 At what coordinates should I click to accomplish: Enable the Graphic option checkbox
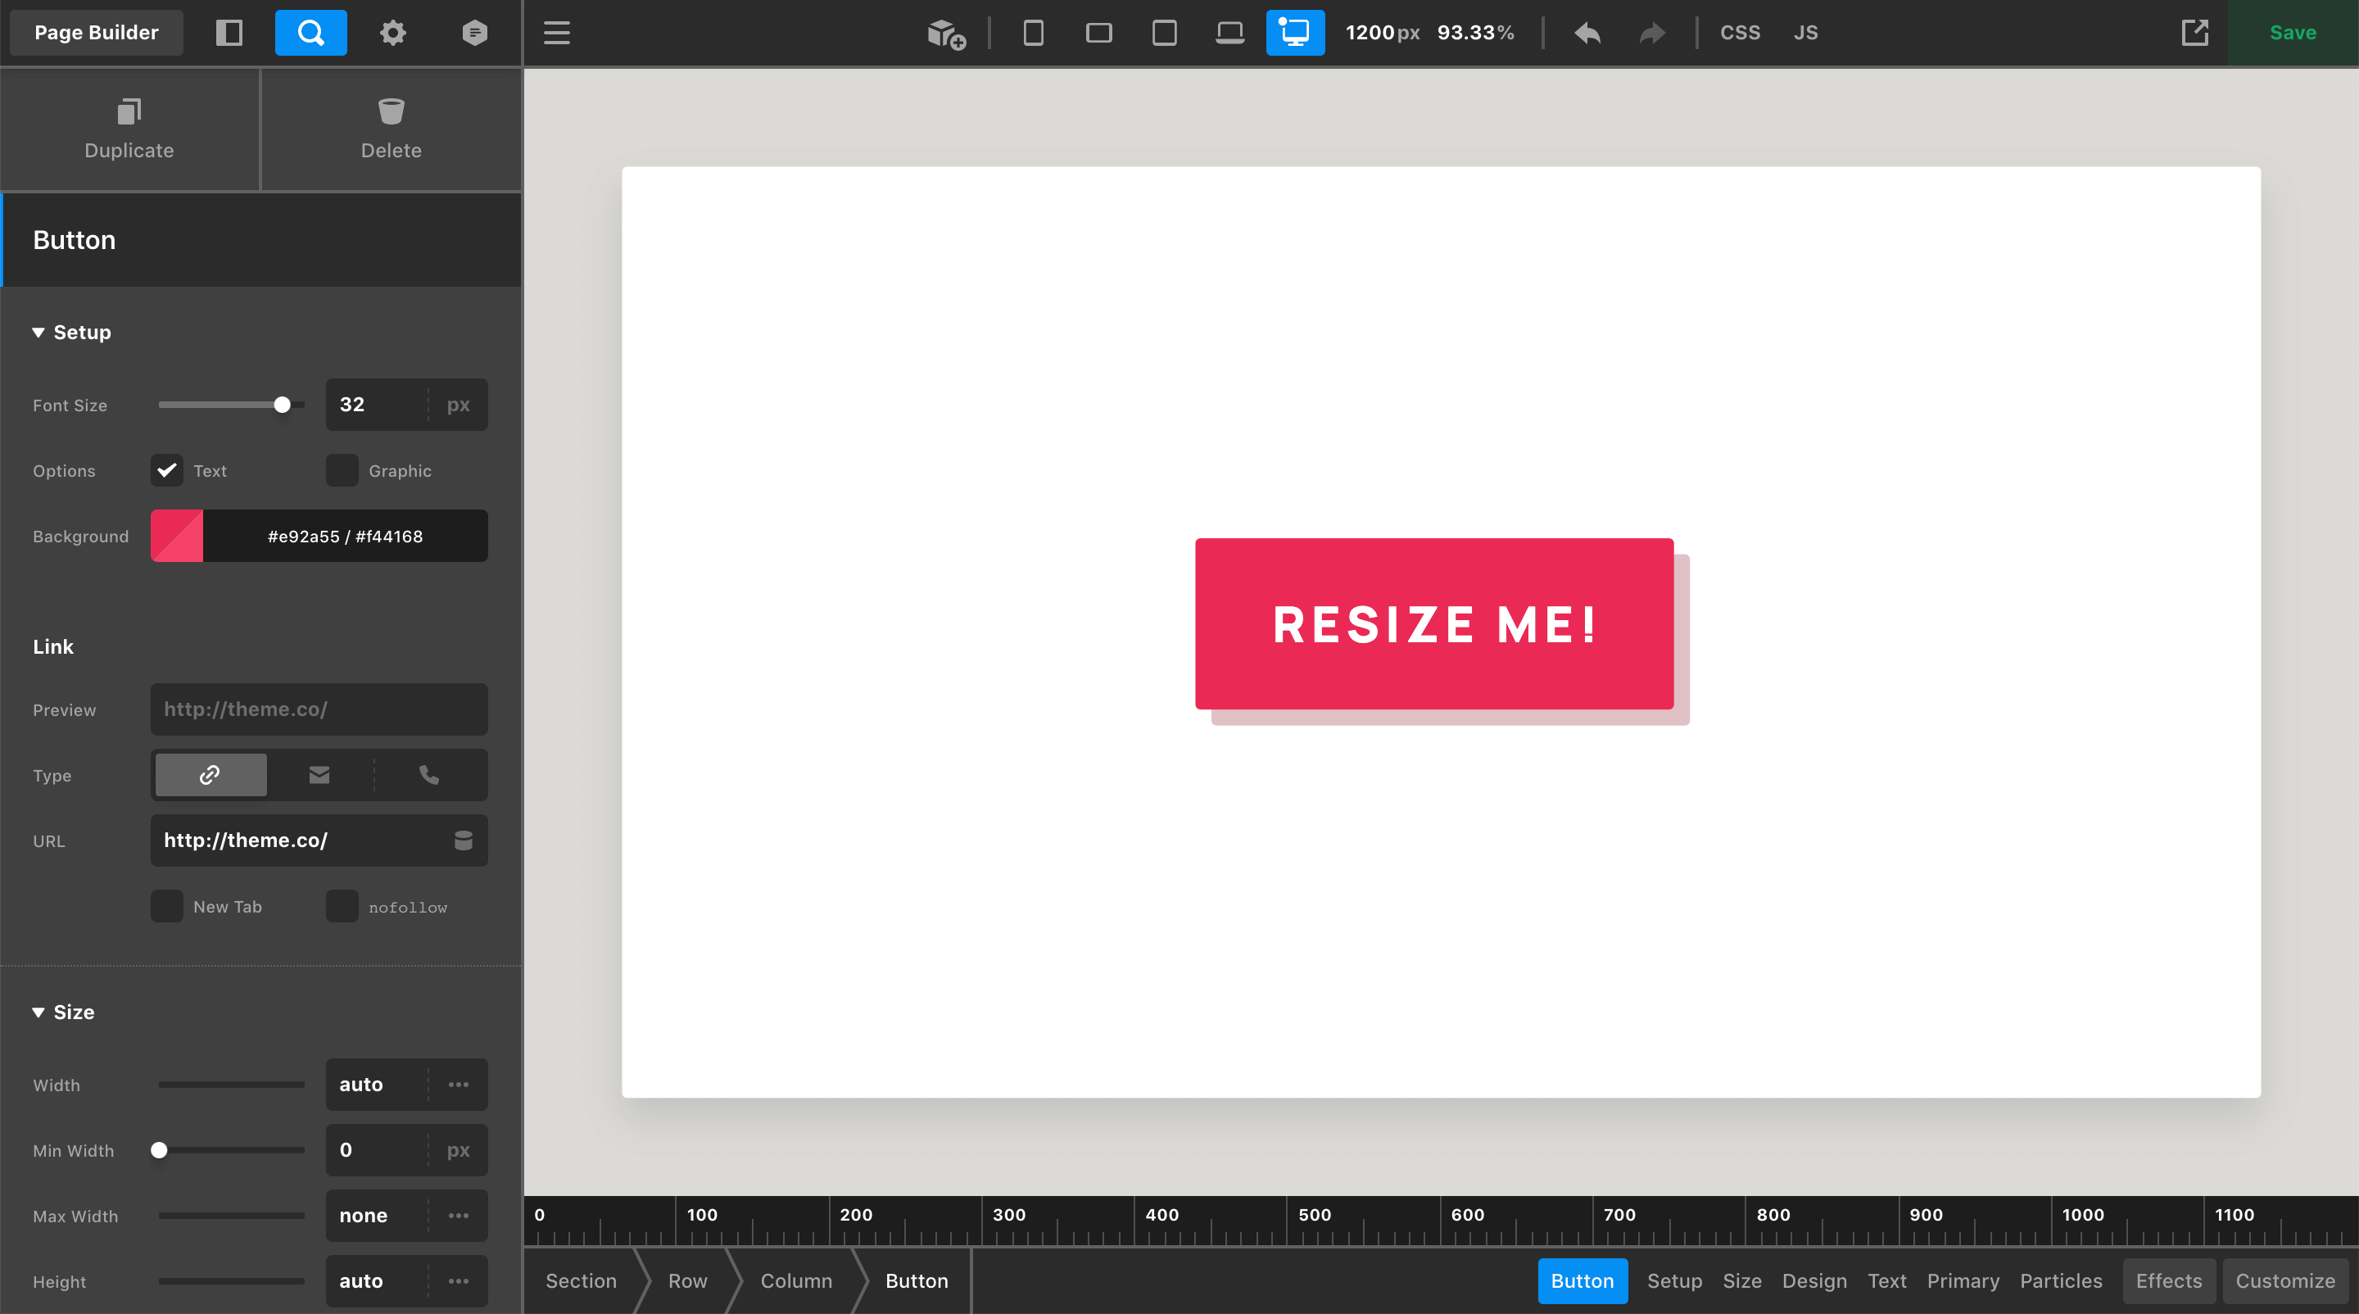point(342,469)
